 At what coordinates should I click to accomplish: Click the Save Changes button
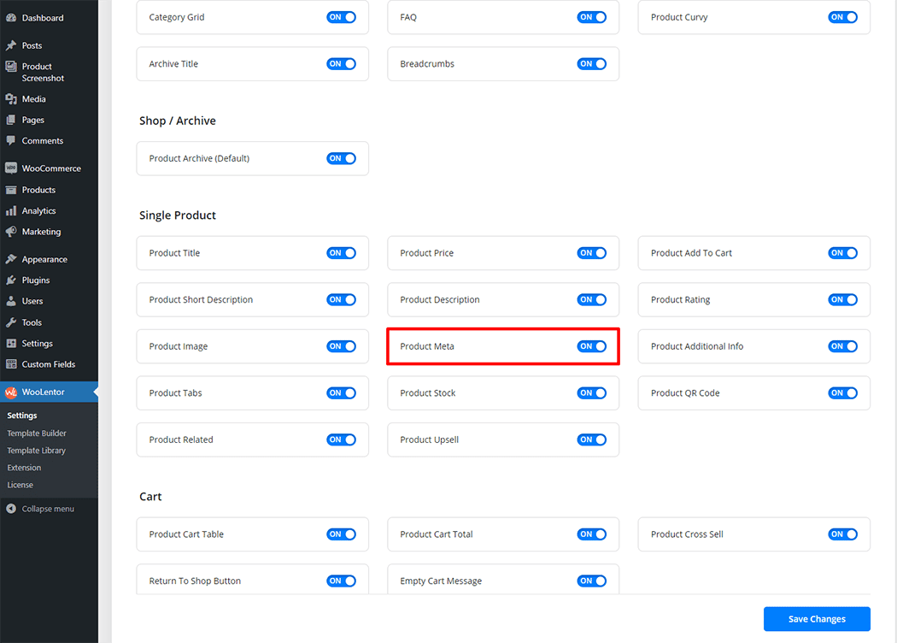coord(816,619)
